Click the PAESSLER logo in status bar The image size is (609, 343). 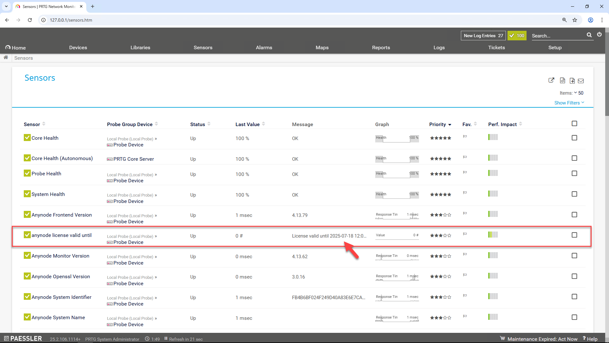coord(22,339)
